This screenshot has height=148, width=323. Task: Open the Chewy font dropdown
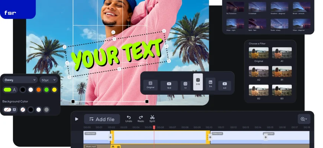[x=20, y=80]
